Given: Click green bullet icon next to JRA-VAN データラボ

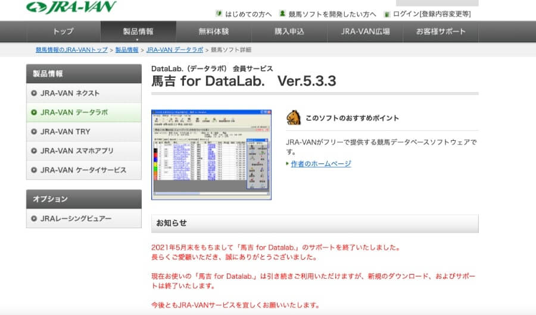Looking at the screenshot, I should tap(34, 112).
